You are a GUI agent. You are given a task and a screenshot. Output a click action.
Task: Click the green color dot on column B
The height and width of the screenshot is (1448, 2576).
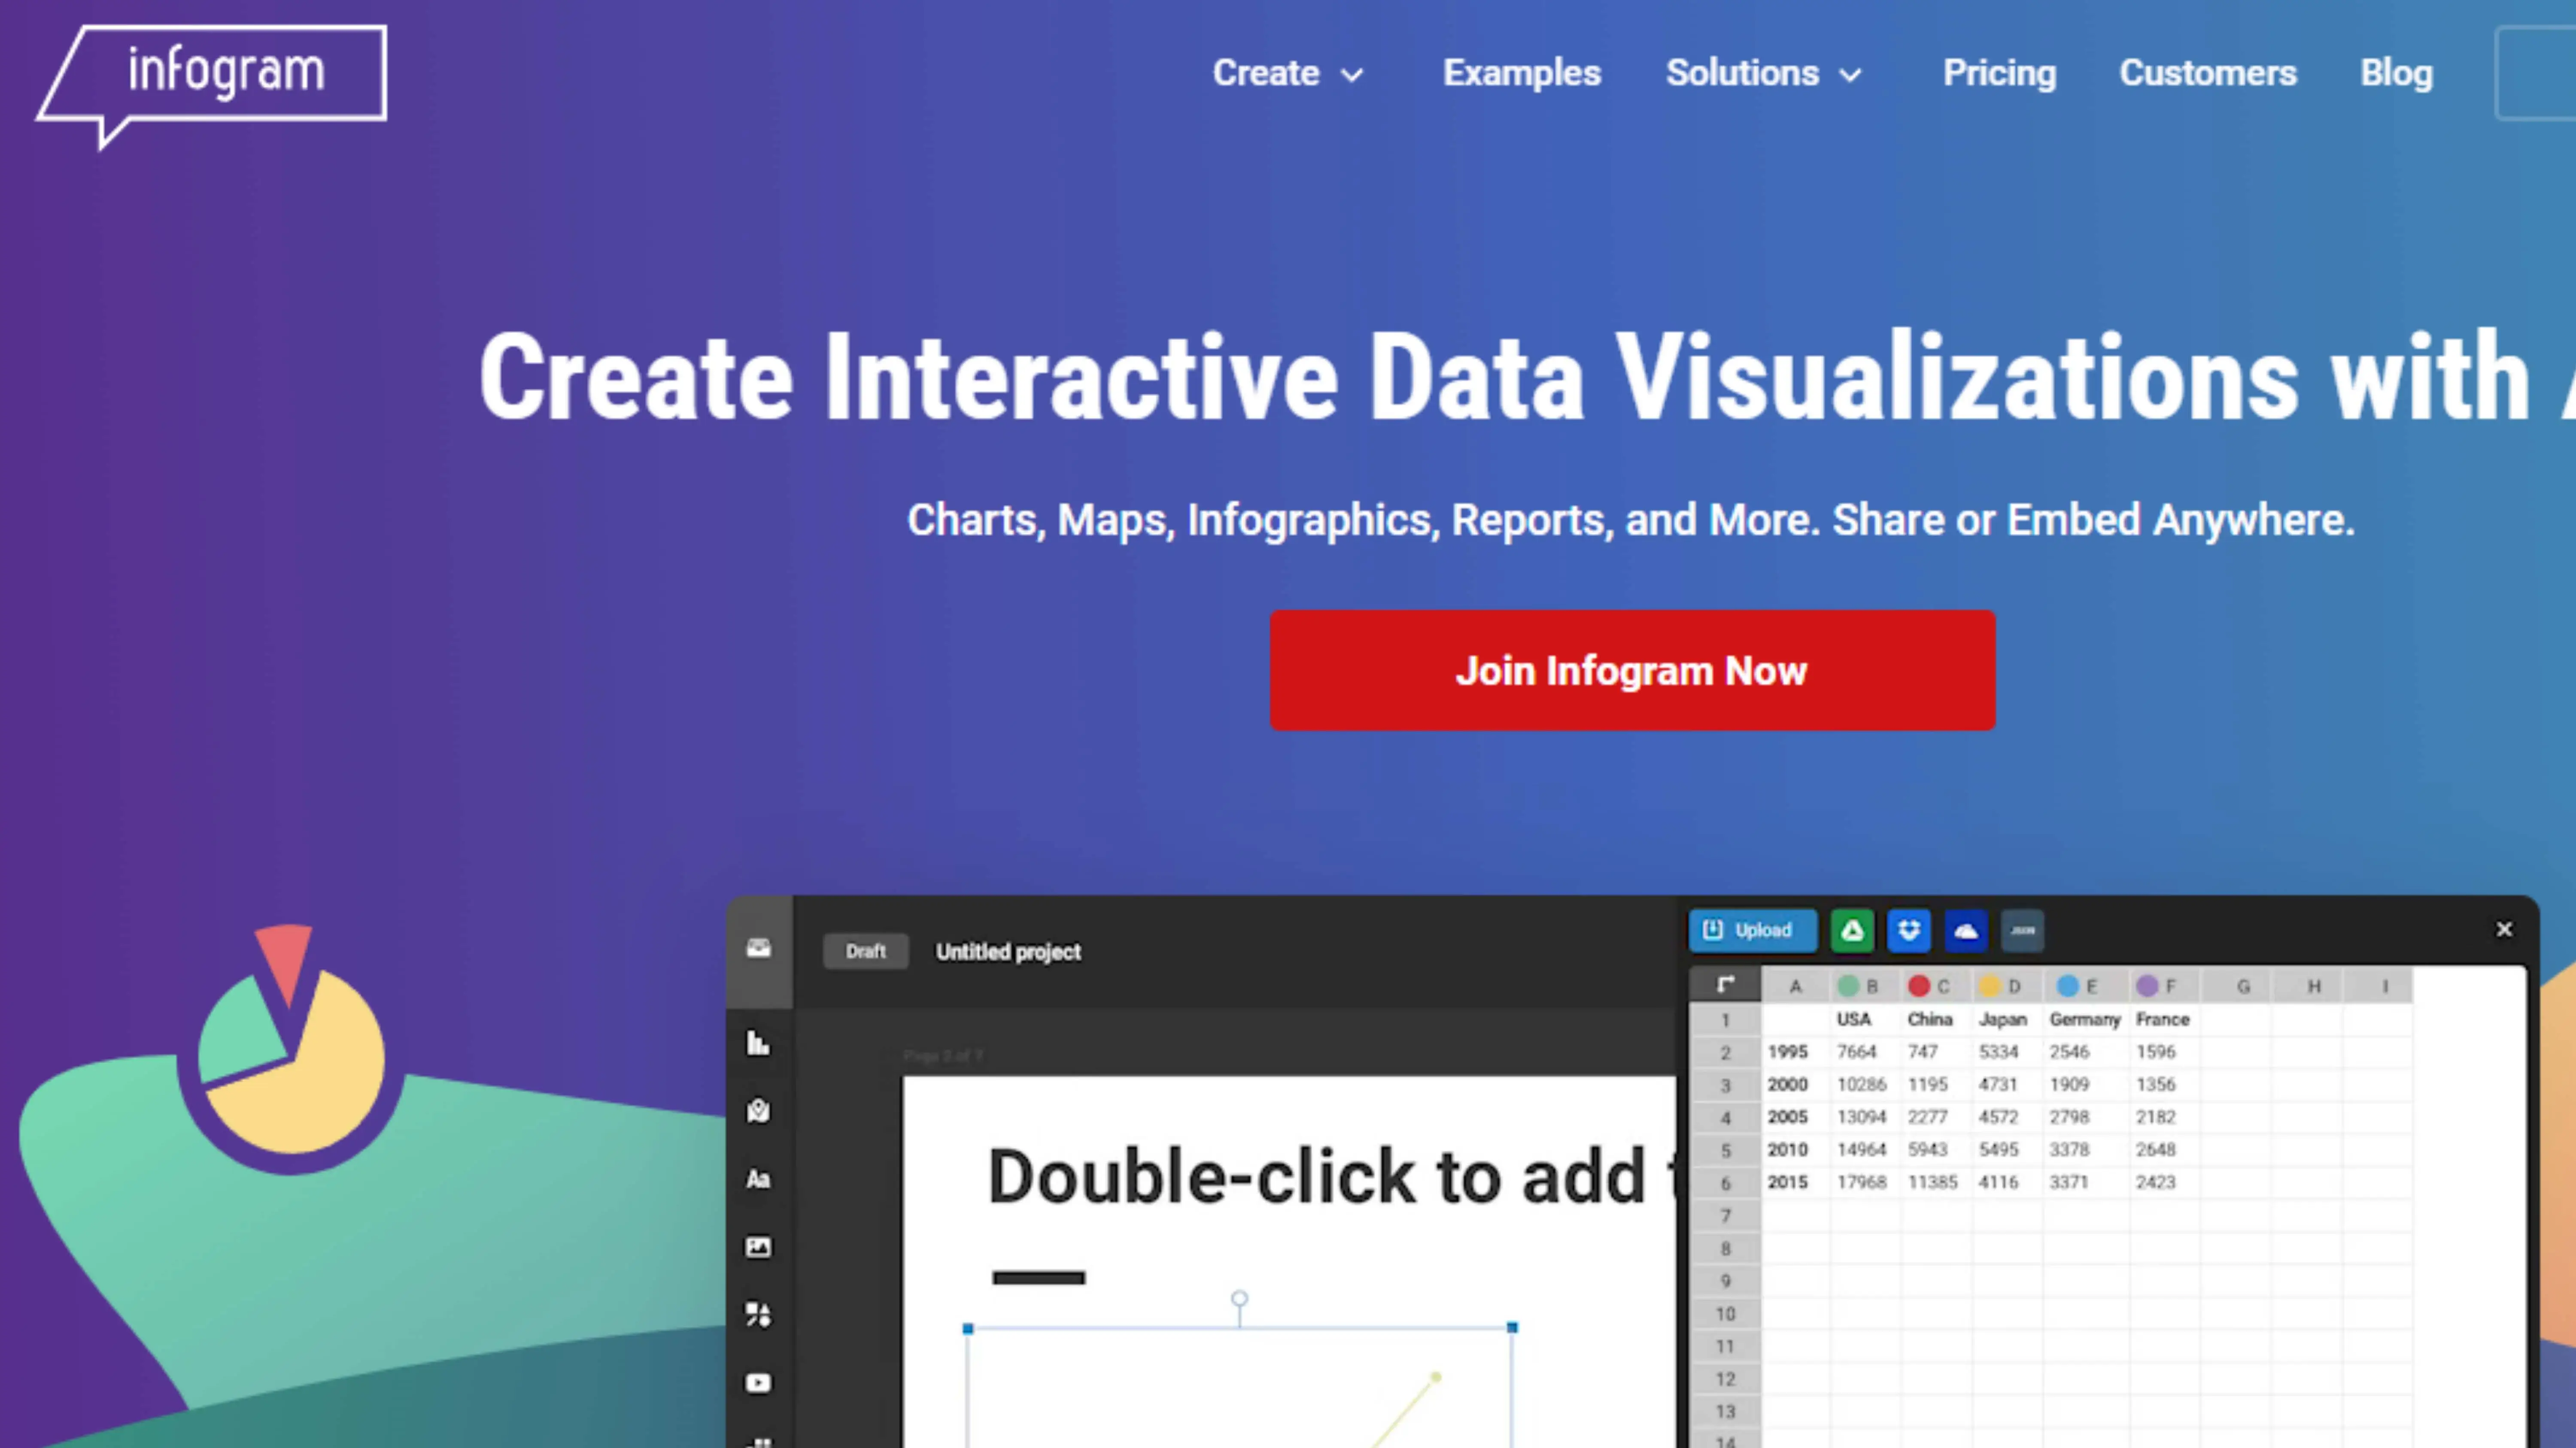pyautogui.click(x=1848, y=986)
